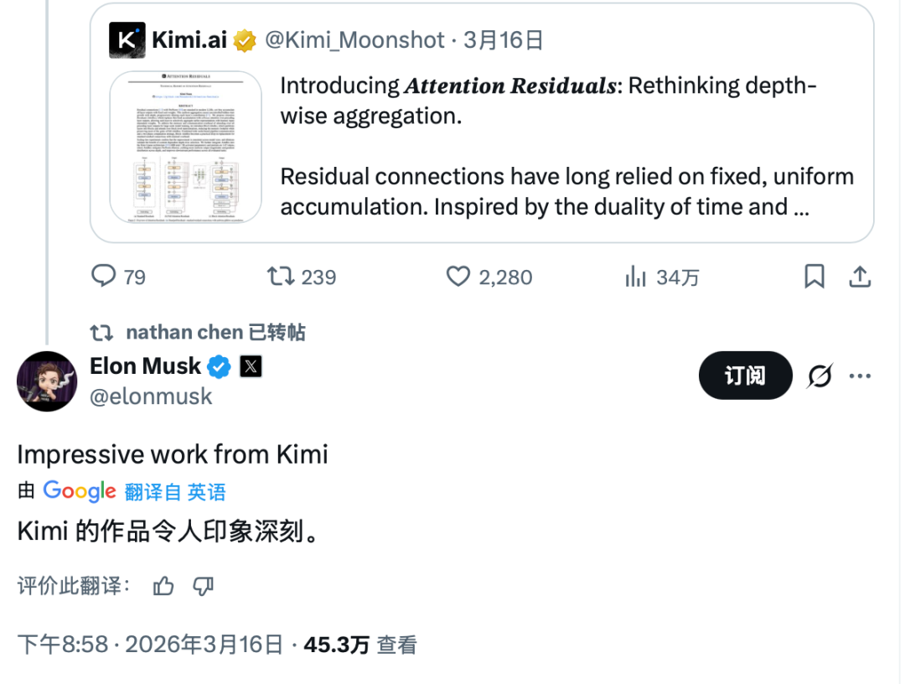Bookmark the Kimi quoted tweet
The image size is (905, 684).
[x=814, y=276]
